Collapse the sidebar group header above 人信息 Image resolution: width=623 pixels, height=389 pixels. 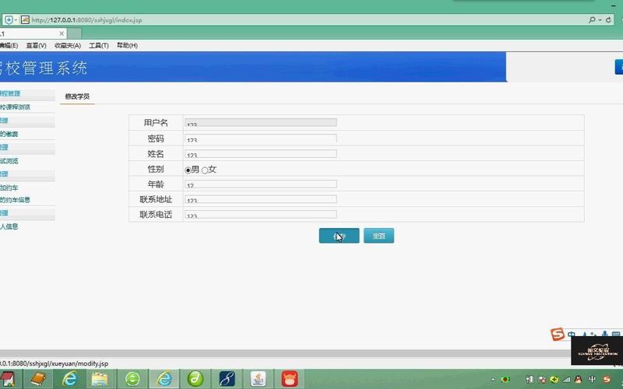pos(27,213)
